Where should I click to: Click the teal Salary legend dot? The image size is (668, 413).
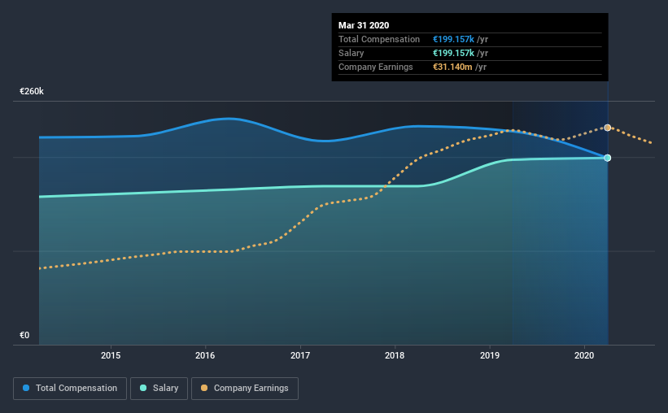pos(143,388)
